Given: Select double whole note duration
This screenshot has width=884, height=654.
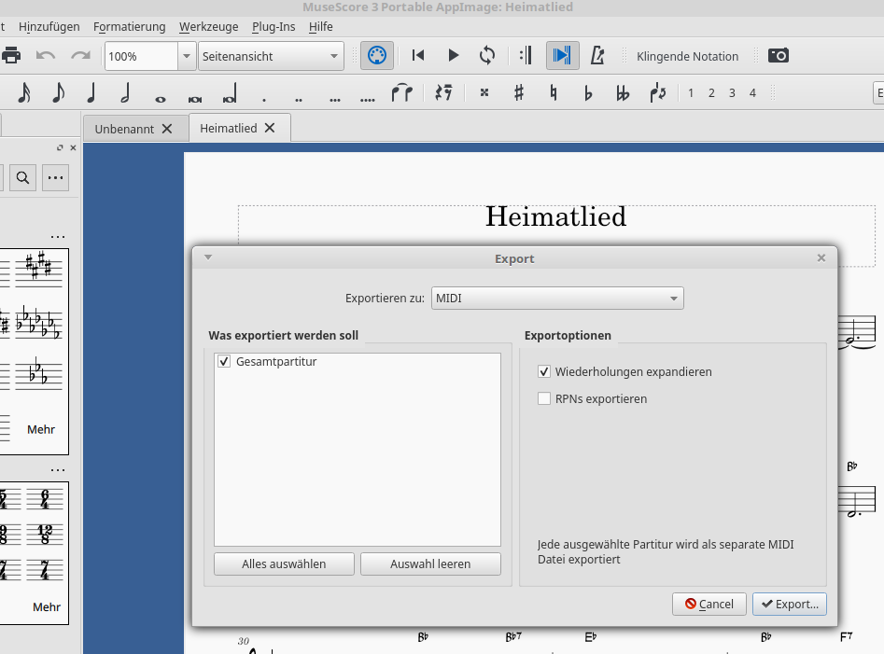Looking at the screenshot, I should click(x=195, y=99).
